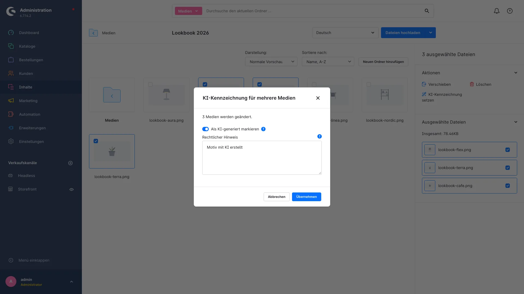Add a new Verkaufskanal with plus icon
Image resolution: width=524 pixels, height=294 pixels.
[x=70, y=163]
